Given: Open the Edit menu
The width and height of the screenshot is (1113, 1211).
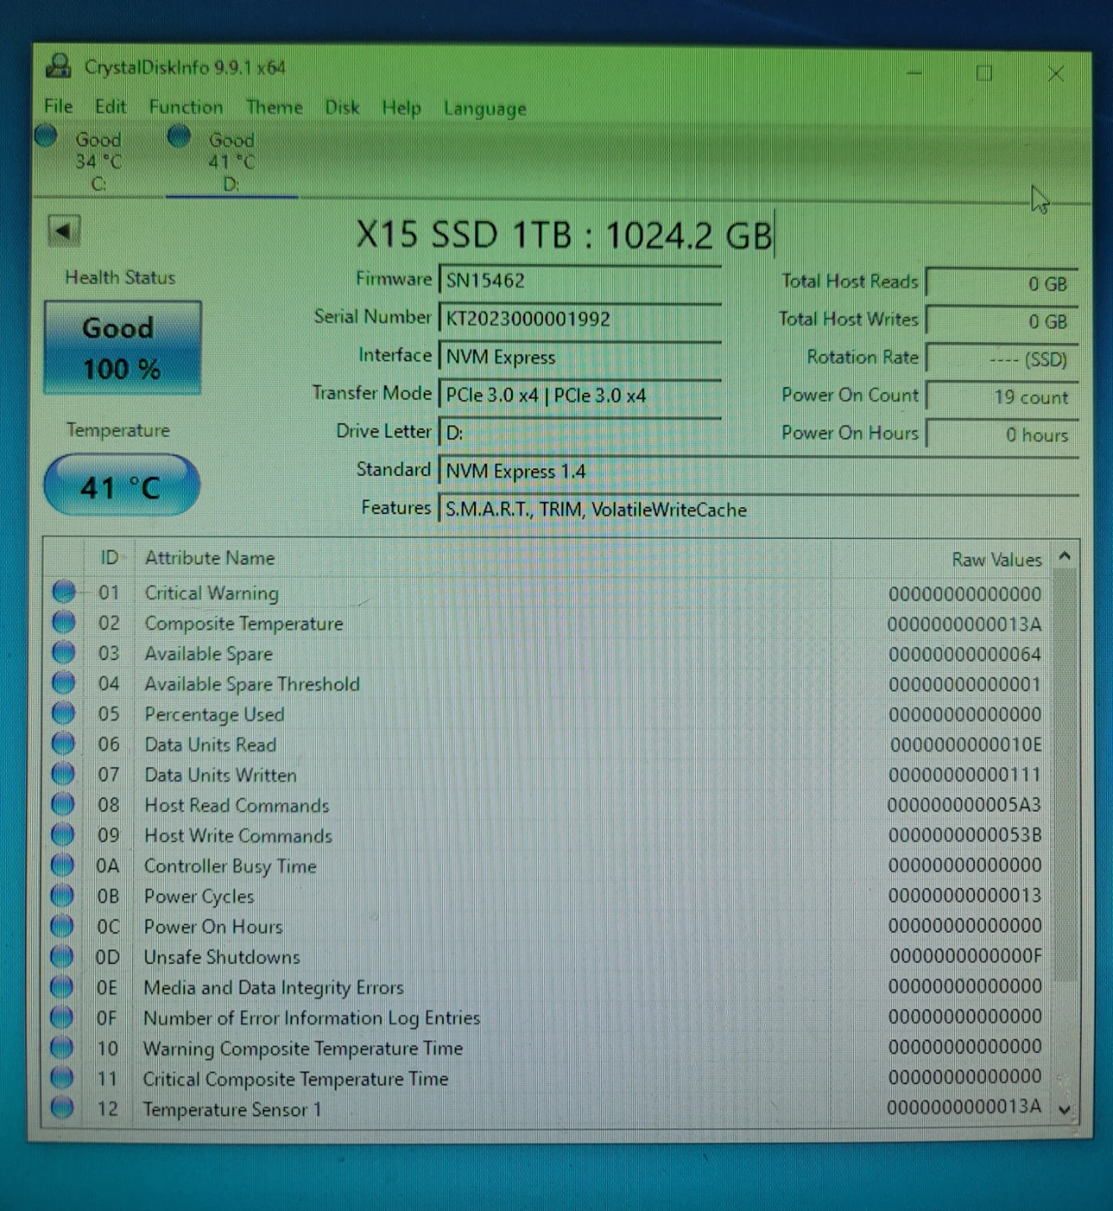Looking at the screenshot, I should click(x=110, y=107).
